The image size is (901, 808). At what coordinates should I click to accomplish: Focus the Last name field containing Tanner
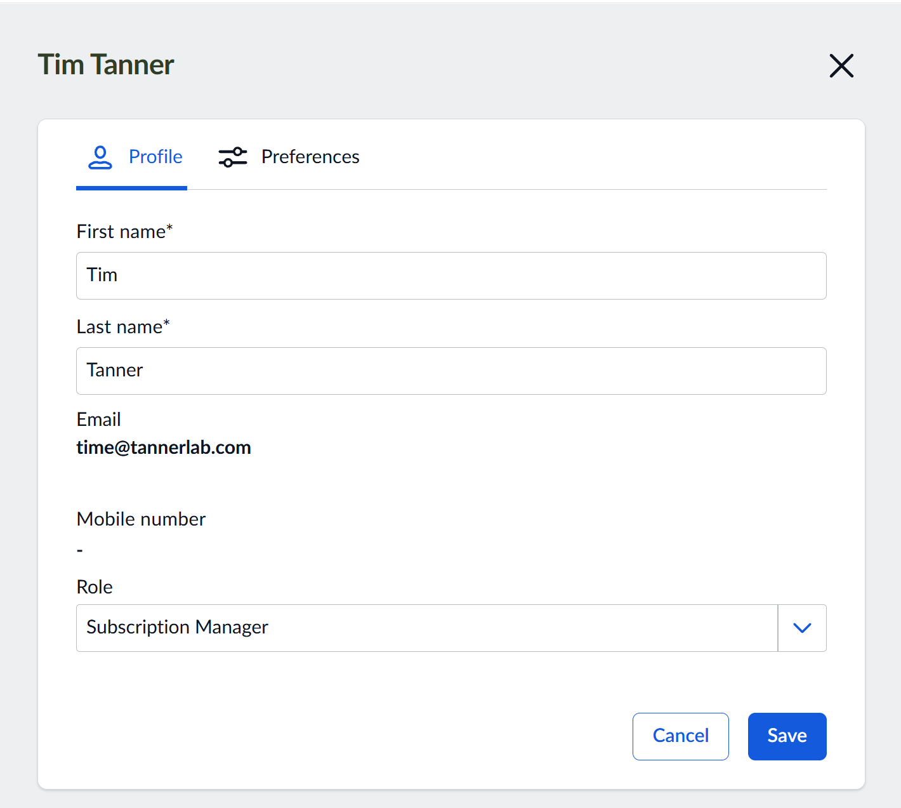451,371
